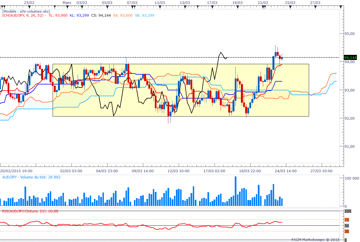Click the RSI 100 scale label

[348, 211]
